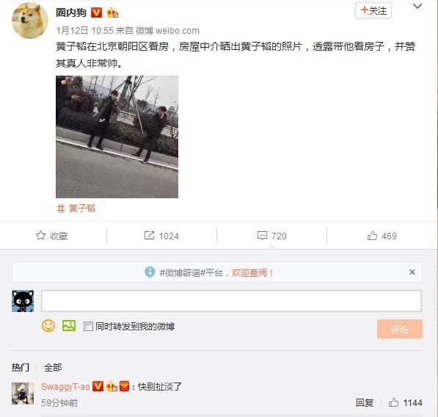438x417 pixels.
Task: Check the 同时转发到我的微博 checkbox
Action: tap(88, 326)
